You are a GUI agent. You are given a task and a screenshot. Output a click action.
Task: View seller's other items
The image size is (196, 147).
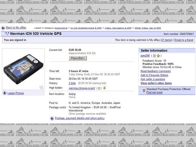point(156,83)
